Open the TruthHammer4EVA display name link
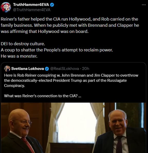The image size is (148, 153). (x=31, y=5)
